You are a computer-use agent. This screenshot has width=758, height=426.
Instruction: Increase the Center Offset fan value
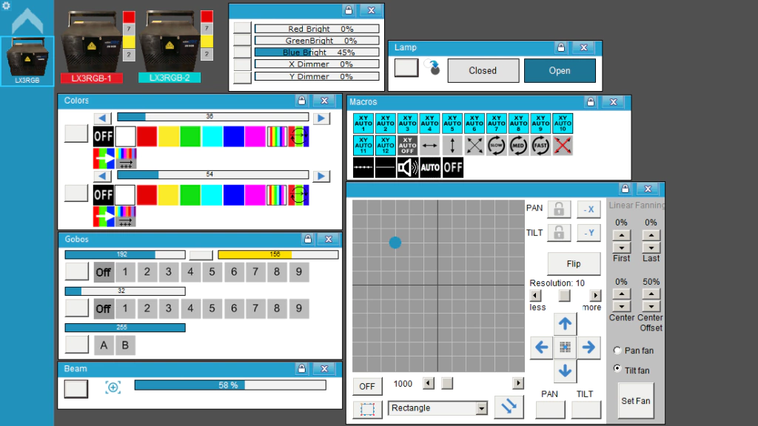point(651,294)
